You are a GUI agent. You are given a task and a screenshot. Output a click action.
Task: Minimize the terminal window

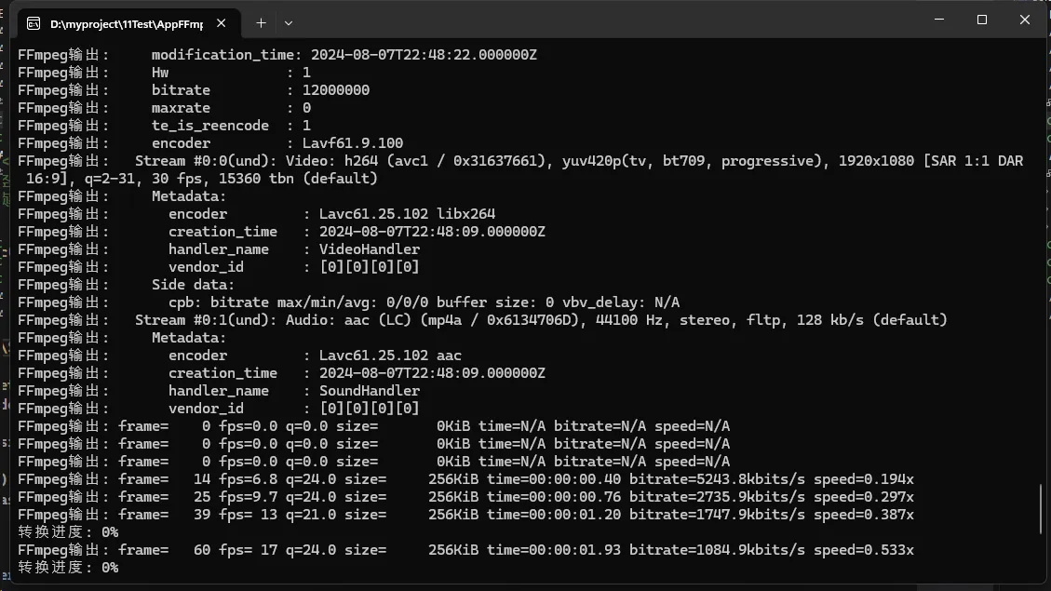(x=938, y=20)
